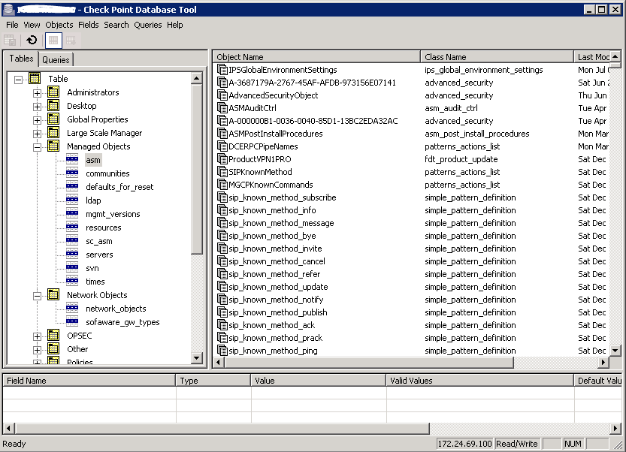Sort by Object Name column header
The height and width of the screenshot is (452, 626).
316,56
